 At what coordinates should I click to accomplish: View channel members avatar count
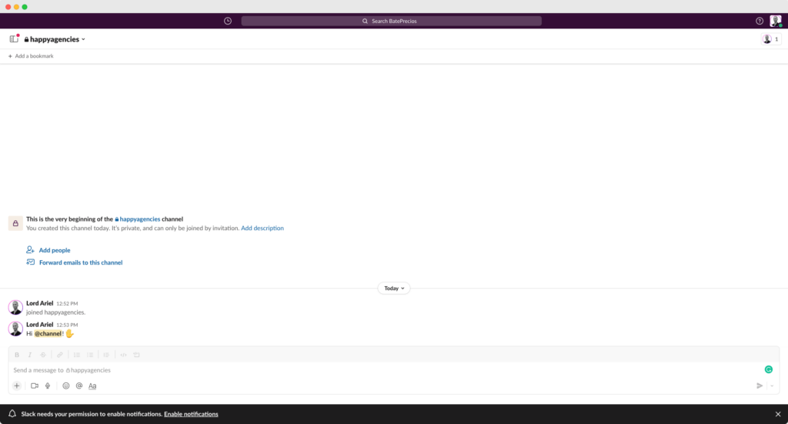point(771,39)
